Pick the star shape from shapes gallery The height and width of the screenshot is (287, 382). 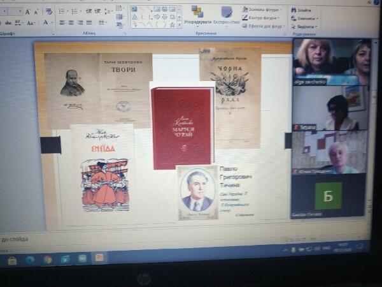173,24
